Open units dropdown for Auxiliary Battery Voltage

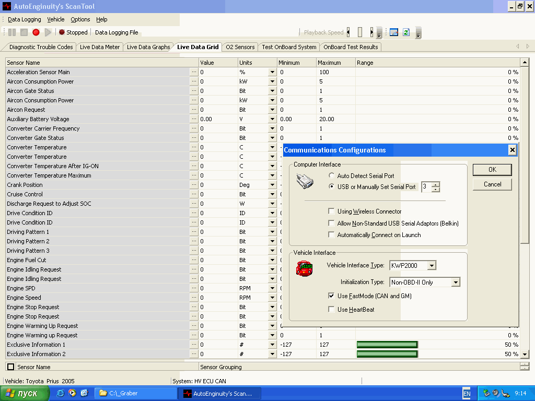coord(272,119)
